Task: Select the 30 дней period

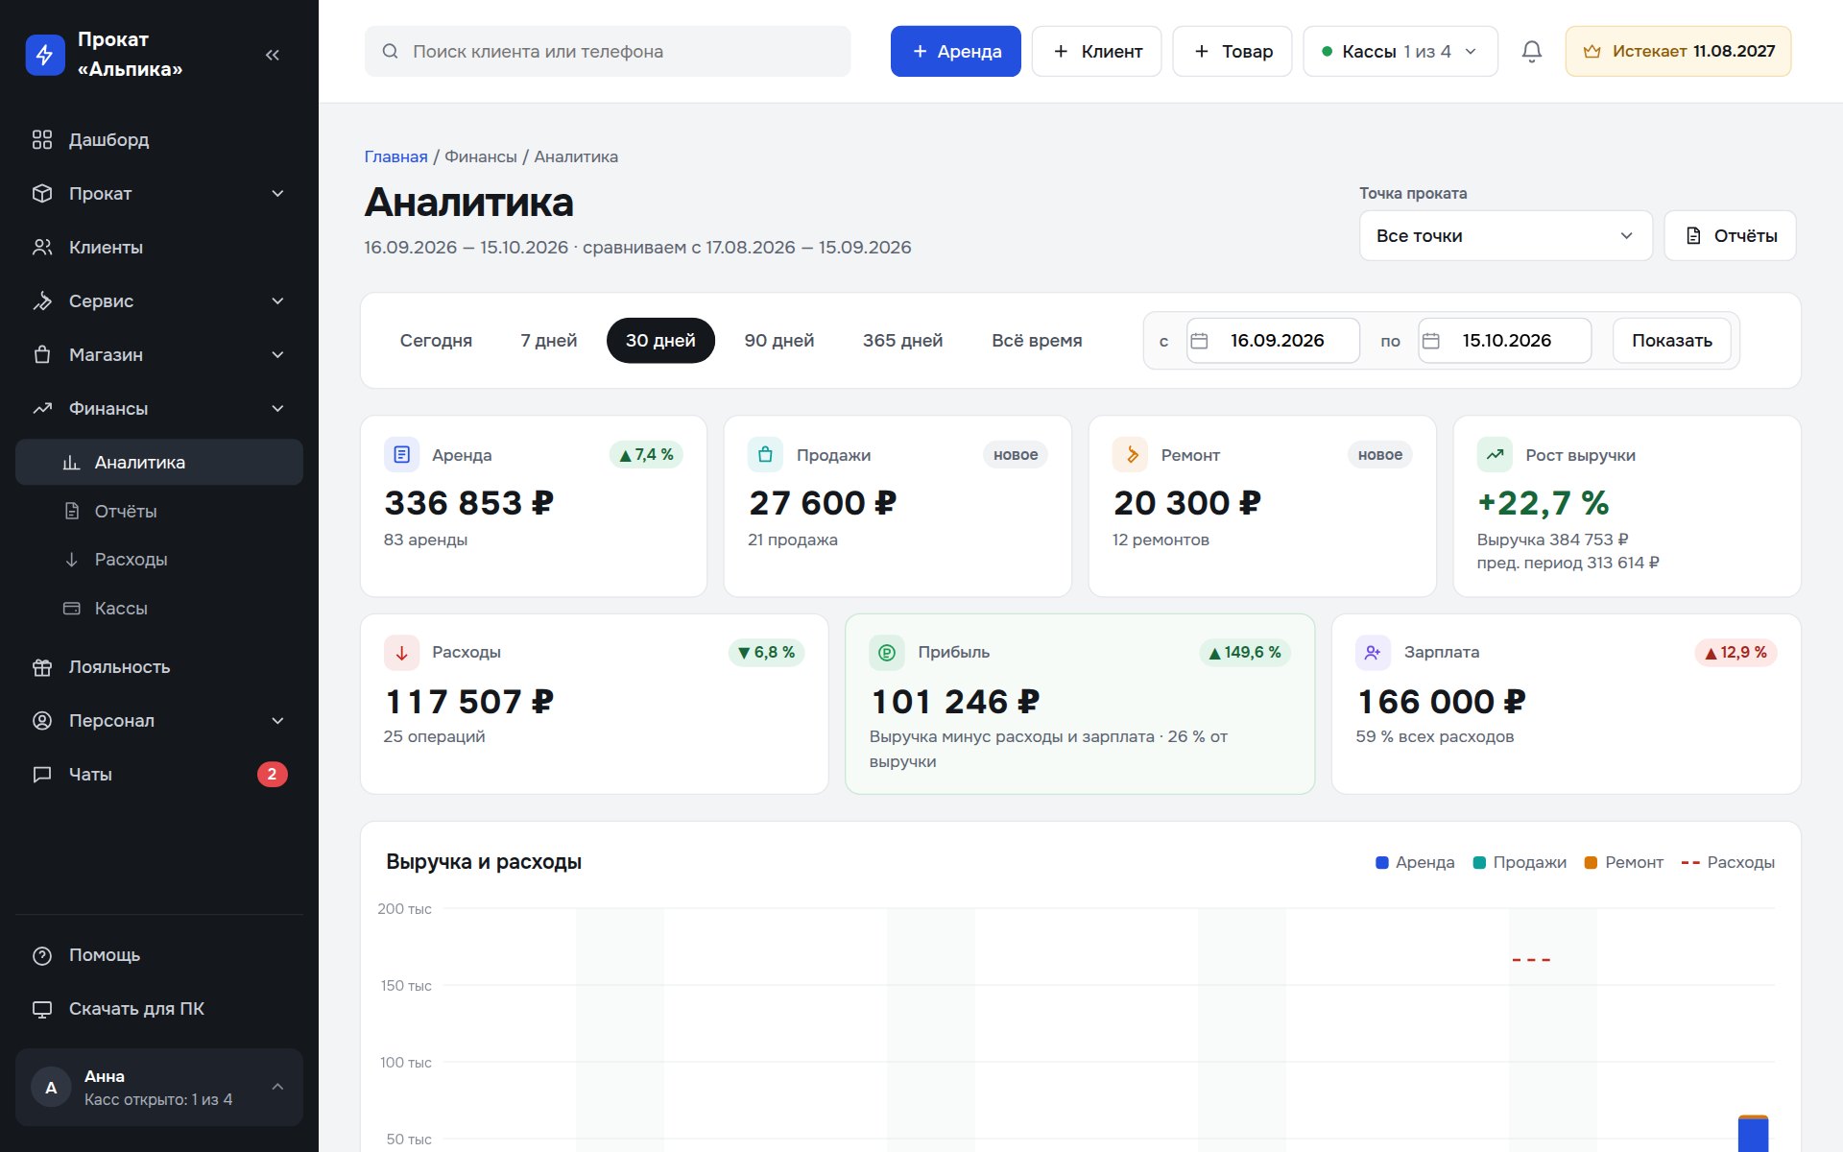Action: point(660,341)
